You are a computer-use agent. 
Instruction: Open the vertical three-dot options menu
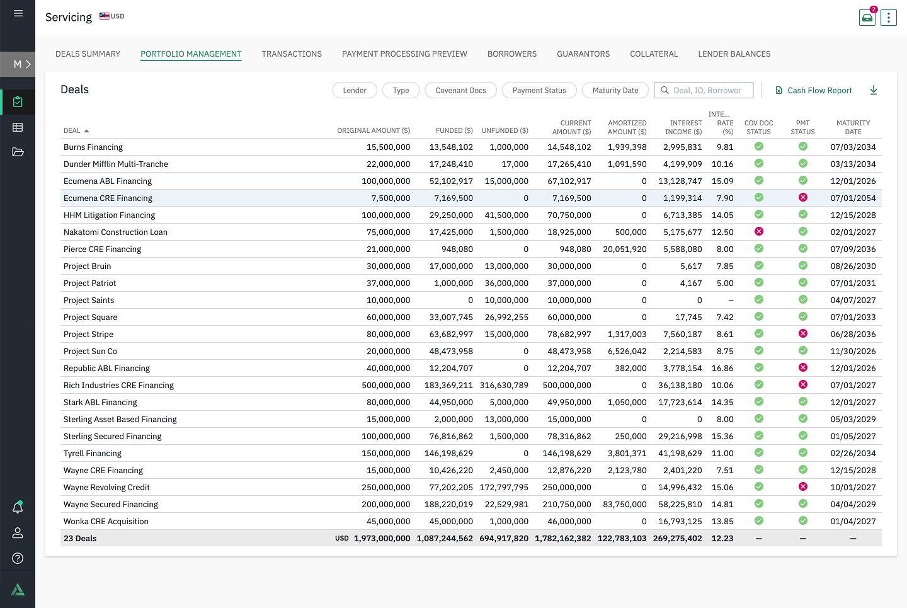(x=889, y=18)
